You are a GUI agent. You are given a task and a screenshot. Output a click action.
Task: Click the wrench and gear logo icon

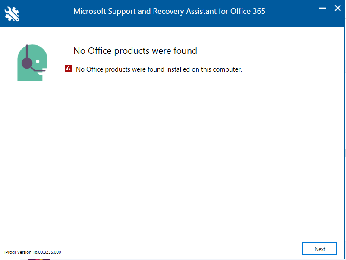click(12, 14)
